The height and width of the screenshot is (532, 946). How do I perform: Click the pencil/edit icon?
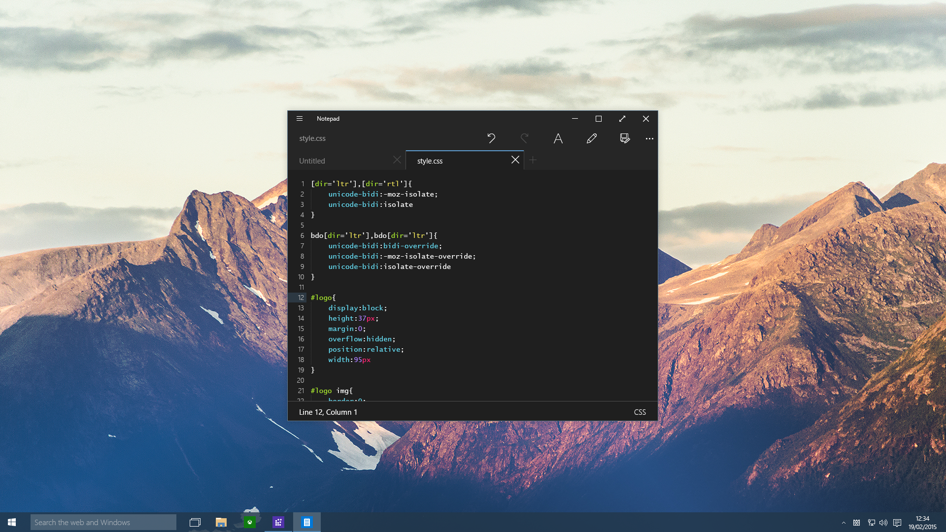[x=591, y=138]
